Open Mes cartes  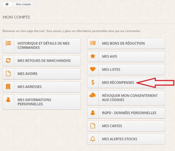(x=126, y=126)
